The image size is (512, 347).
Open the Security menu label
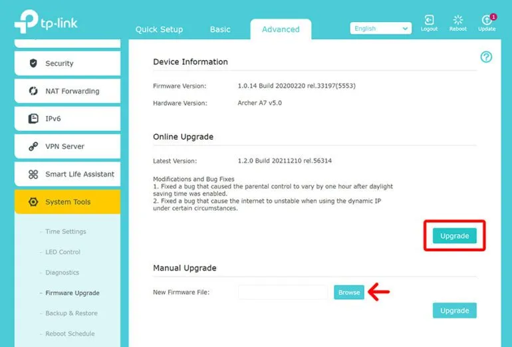(x=59, y=63)
